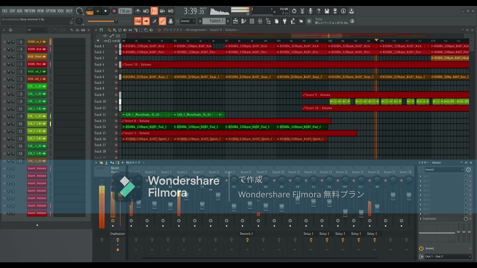The height and width of the screenshot is (268, 477).
Task: Select the playlist slice tool
Action: tap(135, 30)
